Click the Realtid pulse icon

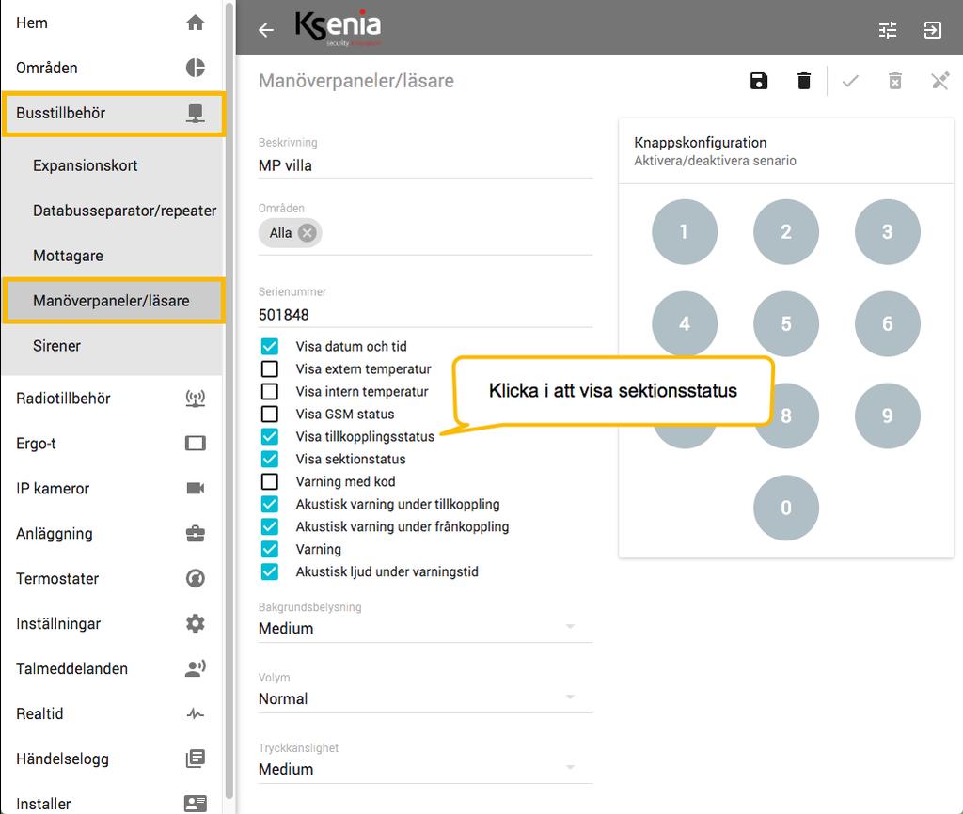coord(196,714)
